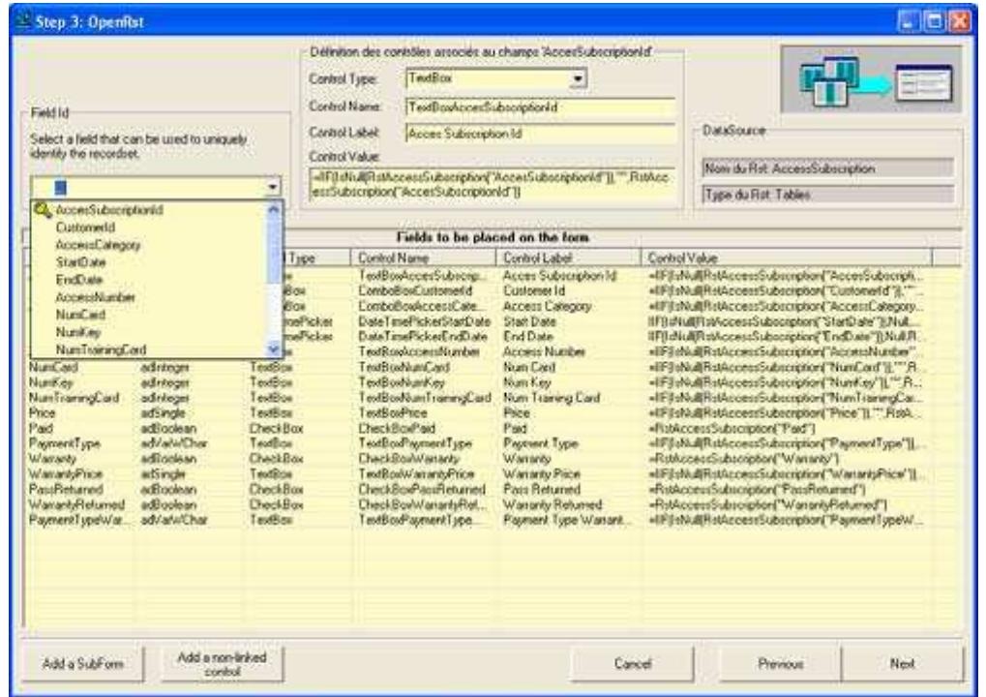The image size is (986, 697).
Task: Pick NumKey in the dropdown list
Action: pyautogui.click(x=75, y=333)
